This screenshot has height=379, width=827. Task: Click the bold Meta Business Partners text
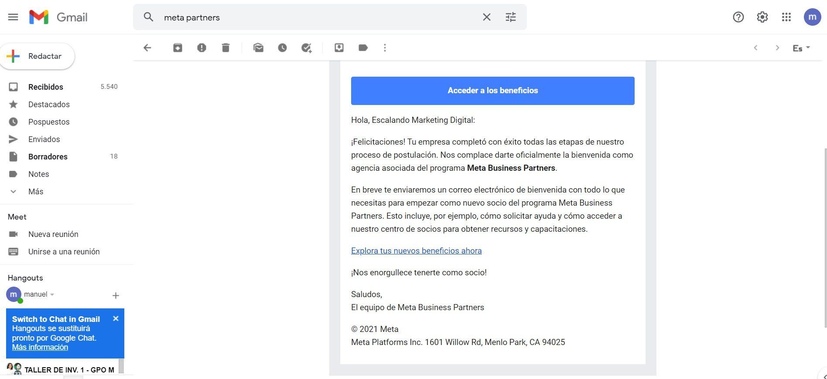tap(511, 168)
